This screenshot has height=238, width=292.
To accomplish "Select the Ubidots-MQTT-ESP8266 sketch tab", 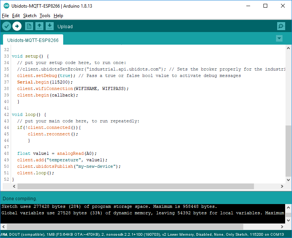I will tap(33, 40).
